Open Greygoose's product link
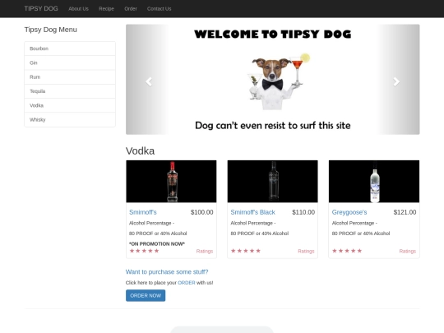The width and height of the screenshot is (444, 333). (x=349, y=212)
